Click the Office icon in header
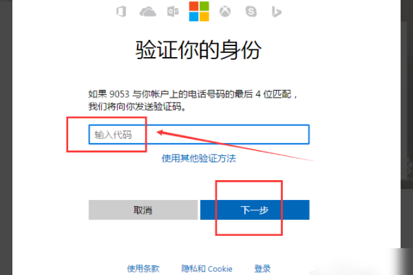The image size is (413, 275). tap(121, 12)
